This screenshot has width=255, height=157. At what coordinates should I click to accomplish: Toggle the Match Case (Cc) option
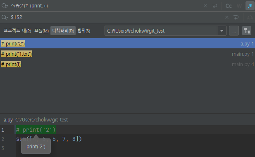click(229, 6)
